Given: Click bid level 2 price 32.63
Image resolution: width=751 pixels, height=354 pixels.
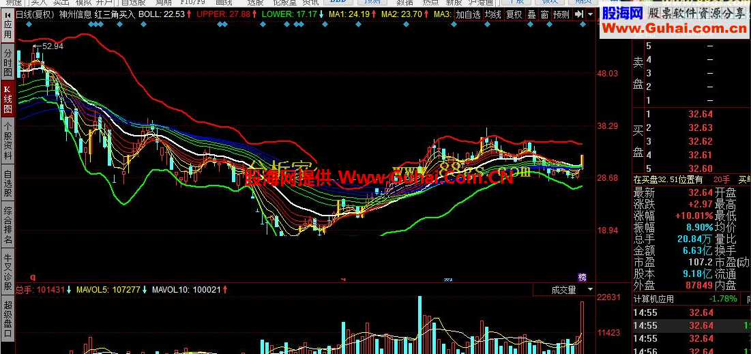Looking at the screenshot, I should 701,128.
